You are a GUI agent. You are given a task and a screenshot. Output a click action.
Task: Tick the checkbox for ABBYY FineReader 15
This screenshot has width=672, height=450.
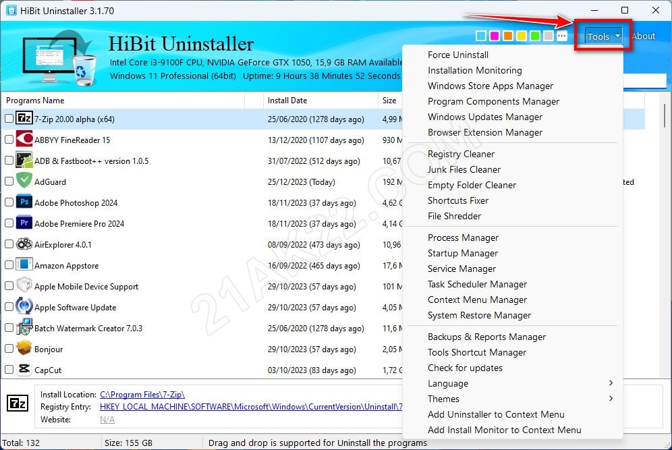[x=9, y=140]
